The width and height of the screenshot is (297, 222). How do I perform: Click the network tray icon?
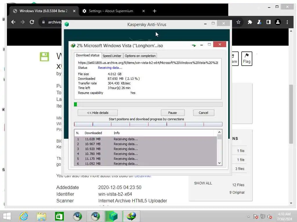(262, 217)
